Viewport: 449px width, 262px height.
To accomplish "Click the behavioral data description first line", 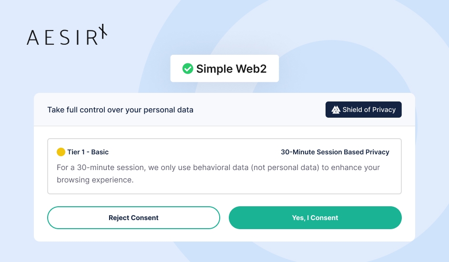I will point(218,168).
